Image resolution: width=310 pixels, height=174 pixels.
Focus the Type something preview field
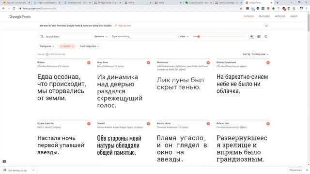143,37
